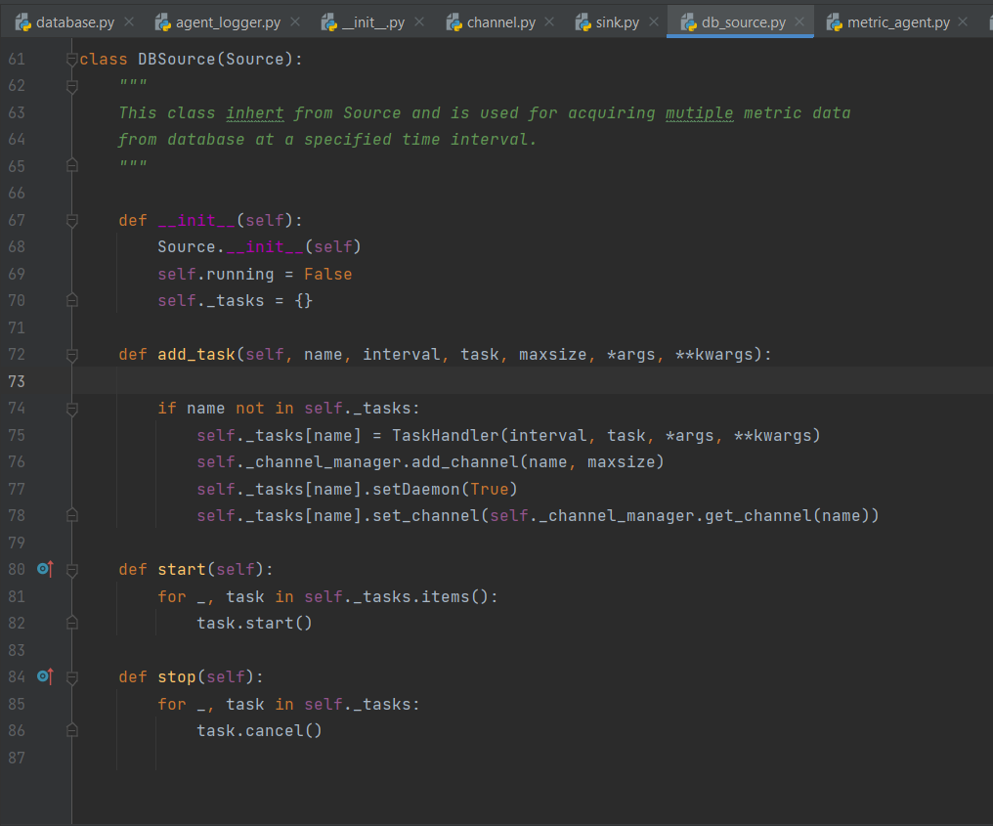The width and height of the screenshot is (993, 826).
Task: Click line number 61 in gutter
Action: pyautogui.click(x=17, y=60)
